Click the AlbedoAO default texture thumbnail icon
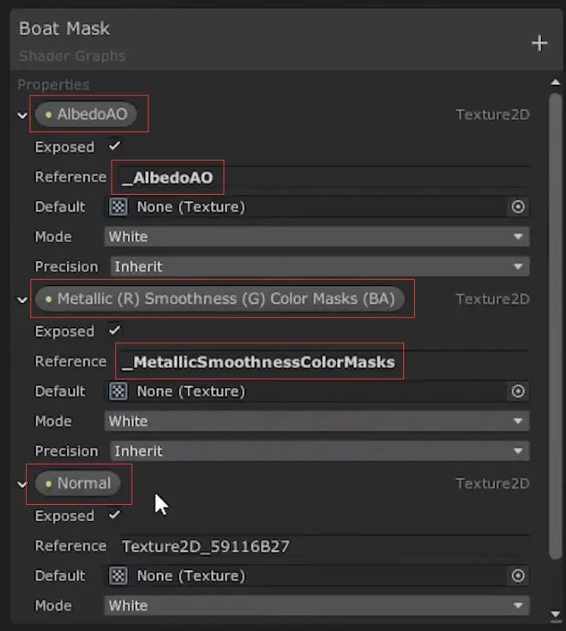 point(118,207)
